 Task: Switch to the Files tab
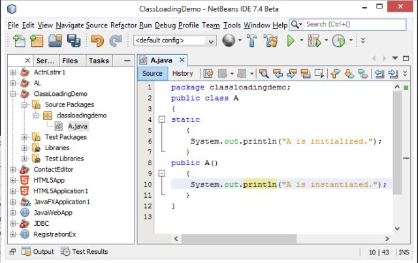pos(70,61)
